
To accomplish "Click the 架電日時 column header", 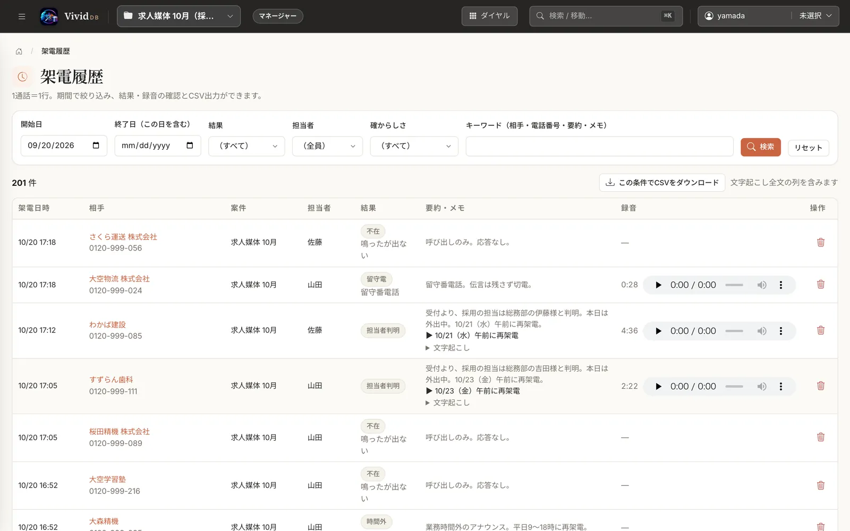I will pos(34,208).
